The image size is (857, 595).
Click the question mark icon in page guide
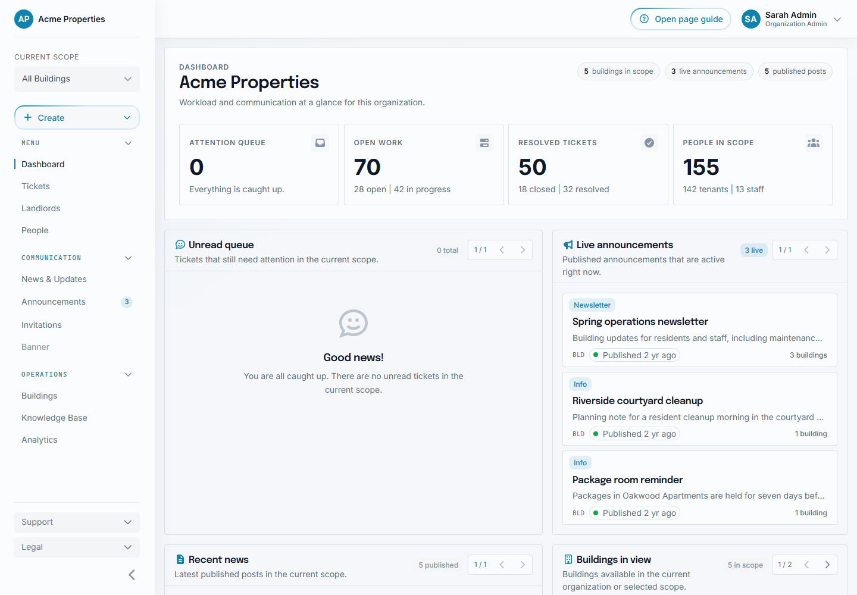tap(644, 19)
